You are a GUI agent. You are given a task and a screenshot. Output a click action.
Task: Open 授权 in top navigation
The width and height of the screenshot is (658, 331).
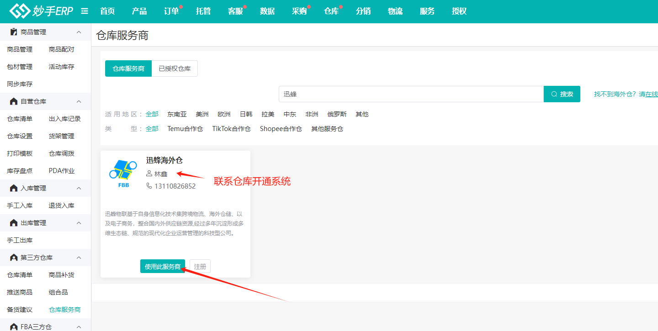coord(459,11)
